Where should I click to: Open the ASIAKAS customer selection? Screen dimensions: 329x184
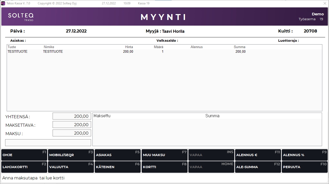pyautogui.click(x=118, y=155)
